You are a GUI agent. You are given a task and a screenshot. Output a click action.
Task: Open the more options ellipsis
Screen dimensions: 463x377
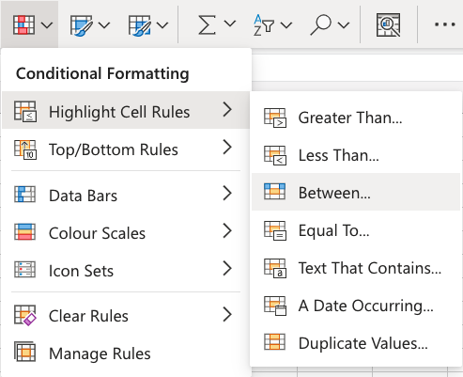point(444,24)
